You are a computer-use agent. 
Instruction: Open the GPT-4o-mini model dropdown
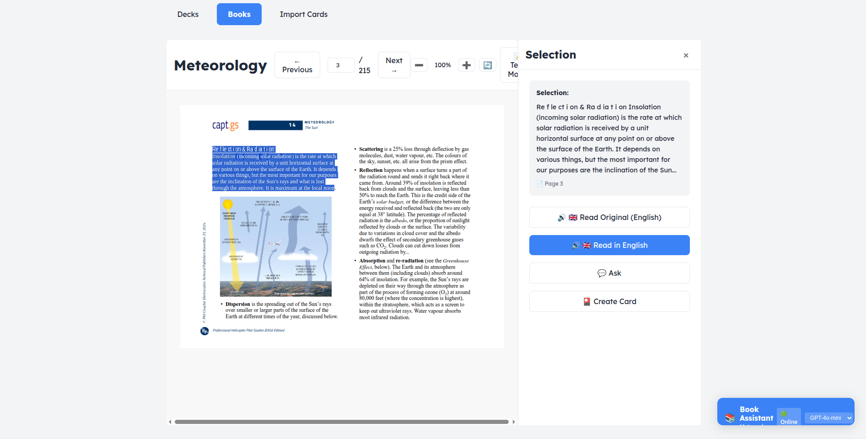[828, 418]
